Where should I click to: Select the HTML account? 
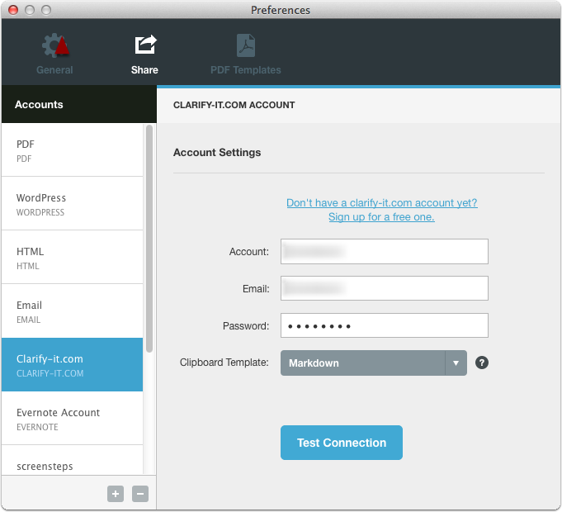(73, 258)
